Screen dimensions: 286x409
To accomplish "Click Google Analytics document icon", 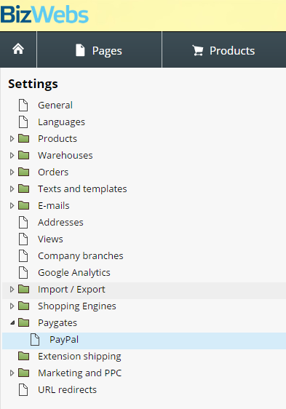I will pyautogui.click(x=23, y=273).
